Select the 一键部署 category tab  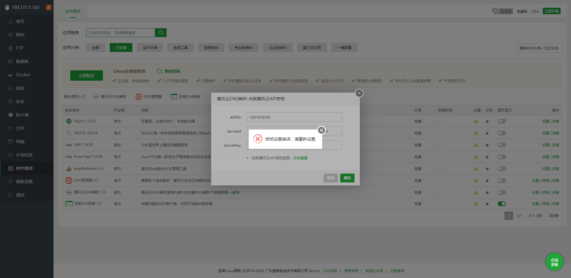[x=344, y=47]
